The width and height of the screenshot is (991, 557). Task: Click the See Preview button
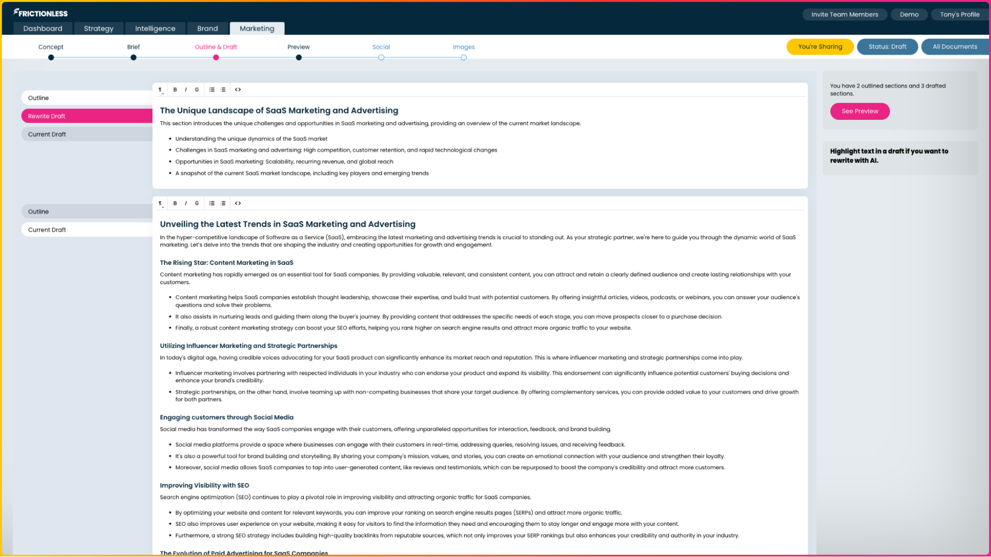(860, 111)
